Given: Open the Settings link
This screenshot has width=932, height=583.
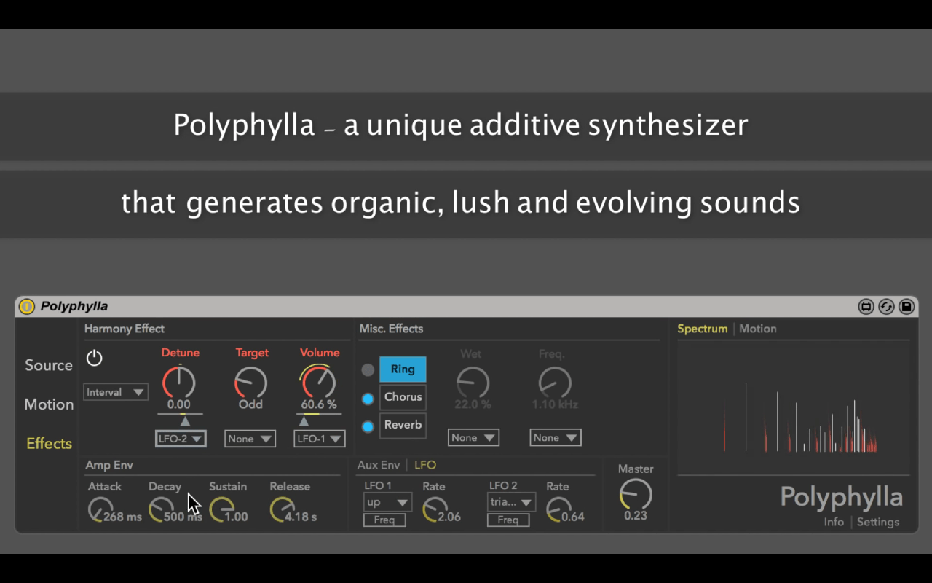Looking at the screenshot, I should (878, 522).
